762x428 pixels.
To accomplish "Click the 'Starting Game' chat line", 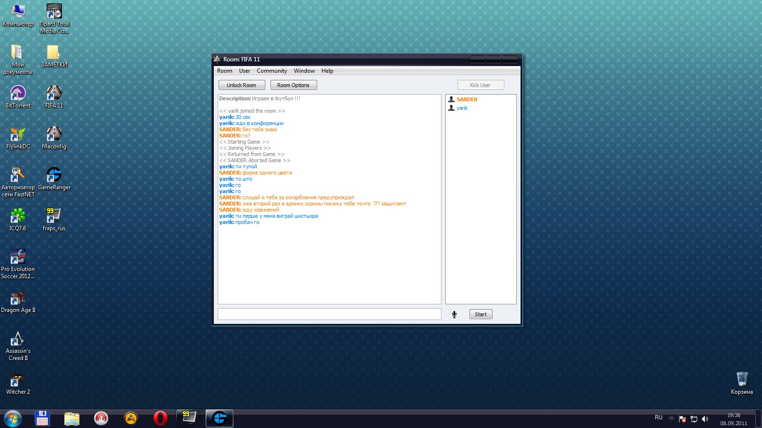I will click(x=244, y=142).
